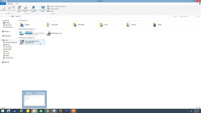This screenshot has width=201, height=113.
Task: Click the Up one level arrow
Action: coord(10,16)
